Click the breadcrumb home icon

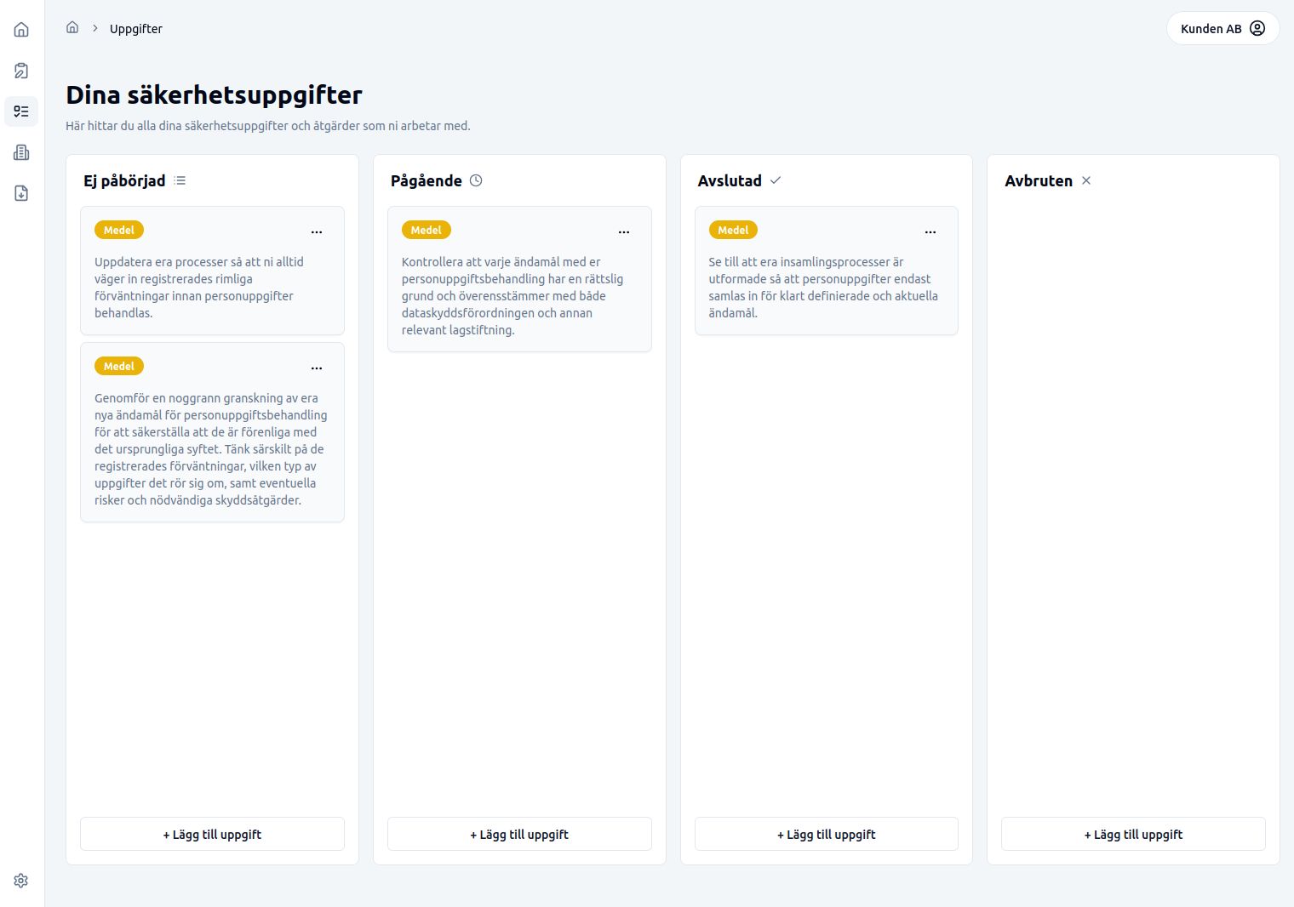coord(72,28)
